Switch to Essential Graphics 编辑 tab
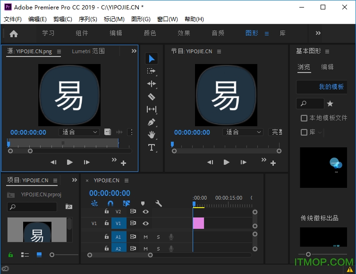This screenshot has width=356, height=274. click(327, 67)
